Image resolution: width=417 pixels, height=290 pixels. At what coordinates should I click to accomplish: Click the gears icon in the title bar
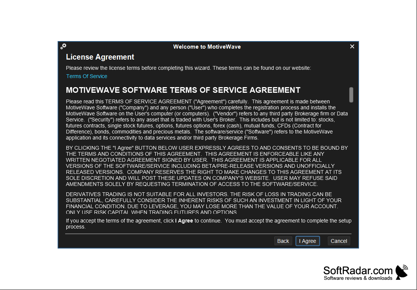pyautogui.click(x=63, y=46)
